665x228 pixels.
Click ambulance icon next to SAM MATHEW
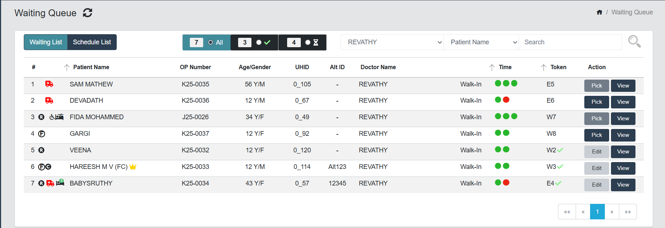(49, 84)
